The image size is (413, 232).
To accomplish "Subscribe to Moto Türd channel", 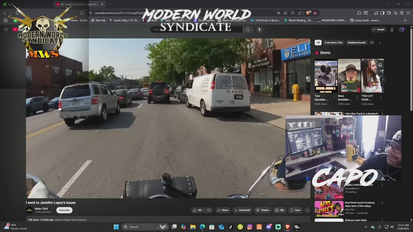I will coord(64,210).
